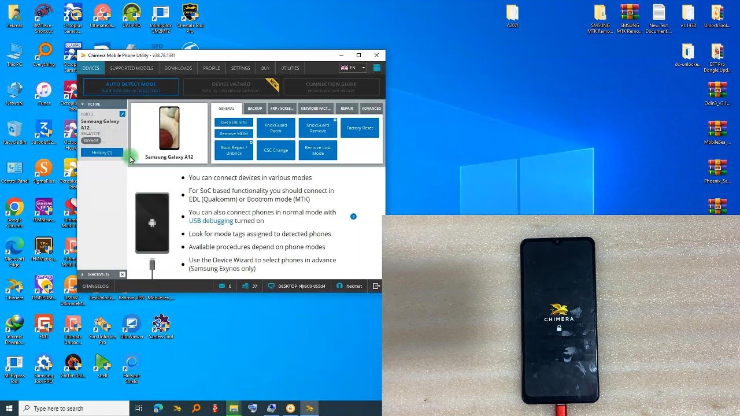The height and width of the screenshot is (416, 740).
Task: Open the SigmaPlus desktop shortcut
Action: point(44,172)
